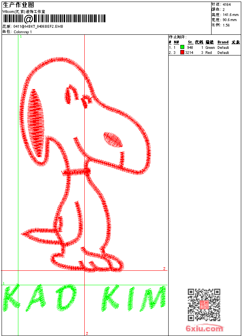Click the height value '141.6 mm'

pyautogui.click(x=231, y=15)
